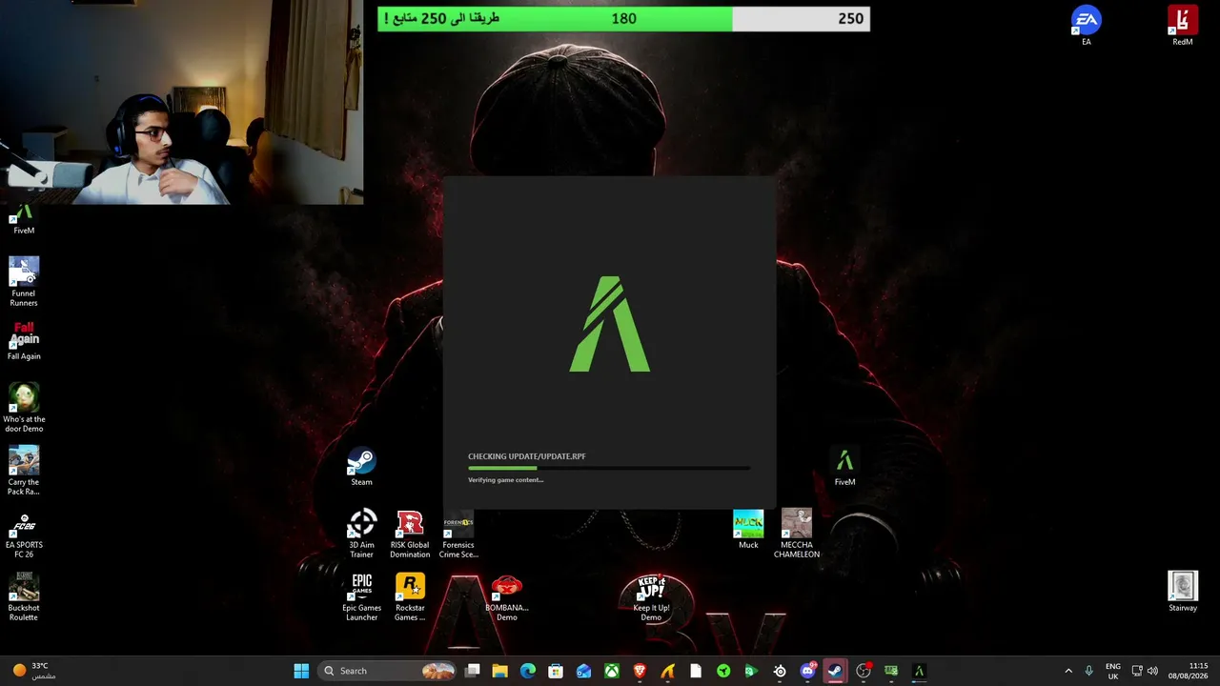Screen dimensions: 1220x686
Task: Click the 'Verifying game content...' text
Action: click(x=505, y=480)
